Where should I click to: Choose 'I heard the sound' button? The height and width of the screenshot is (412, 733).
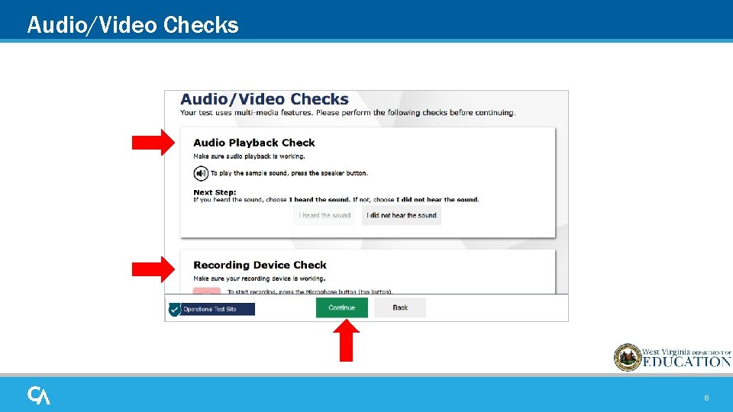pos(325,215)
